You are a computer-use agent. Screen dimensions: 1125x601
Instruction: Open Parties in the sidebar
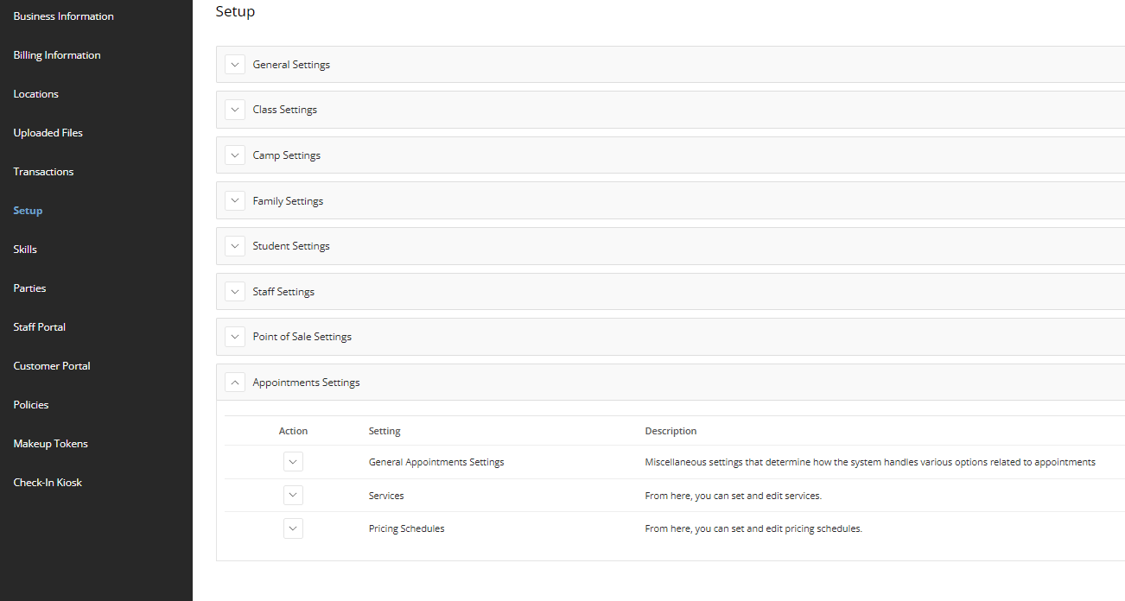29,288
